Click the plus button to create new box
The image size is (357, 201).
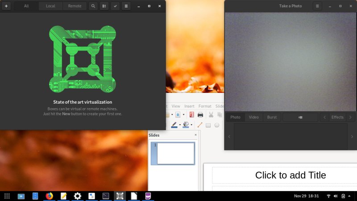coord(6,6)
